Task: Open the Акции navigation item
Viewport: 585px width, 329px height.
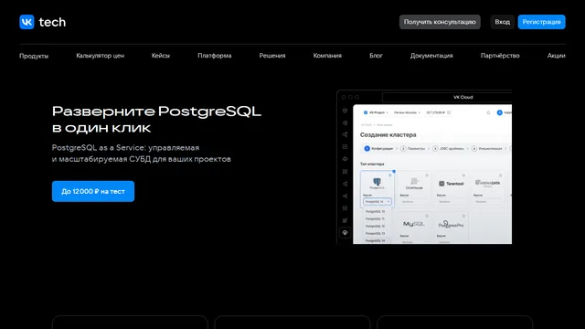Action: [557, 56]
